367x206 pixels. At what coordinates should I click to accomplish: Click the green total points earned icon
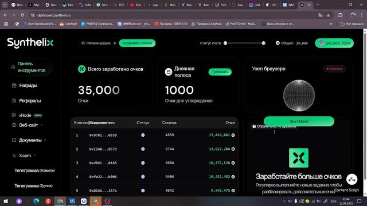point(81,69)
